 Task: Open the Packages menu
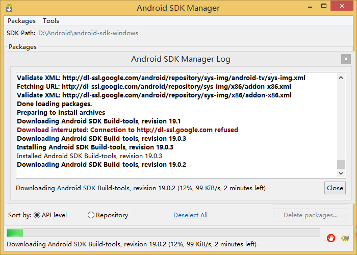21,21
